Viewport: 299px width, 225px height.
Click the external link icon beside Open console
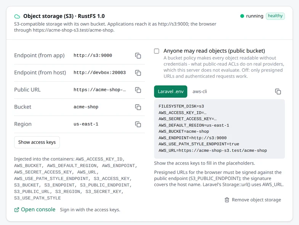coord(17,210)
